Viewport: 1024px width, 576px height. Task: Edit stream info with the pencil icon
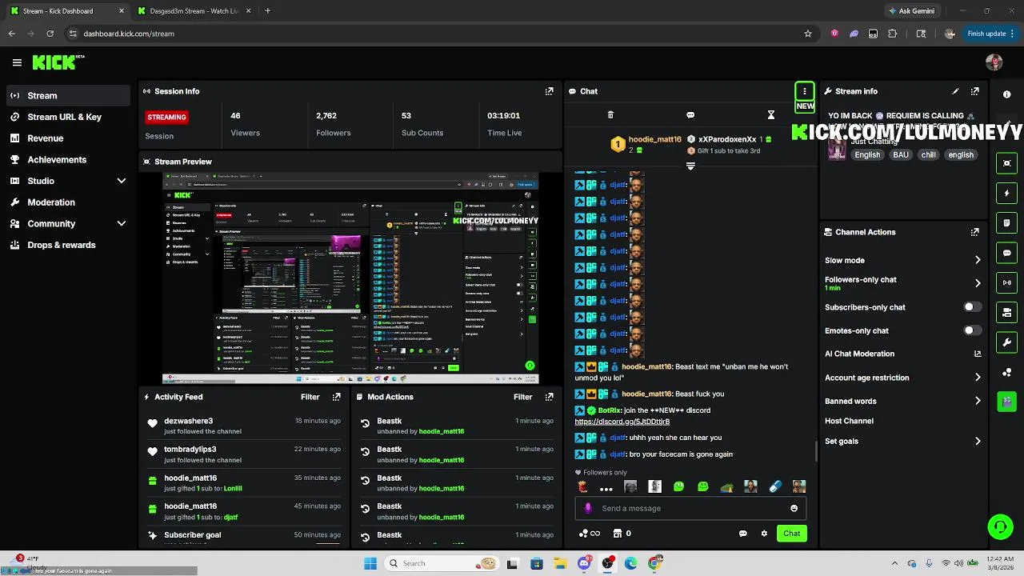pyautogui.click(x=955, y=91)
